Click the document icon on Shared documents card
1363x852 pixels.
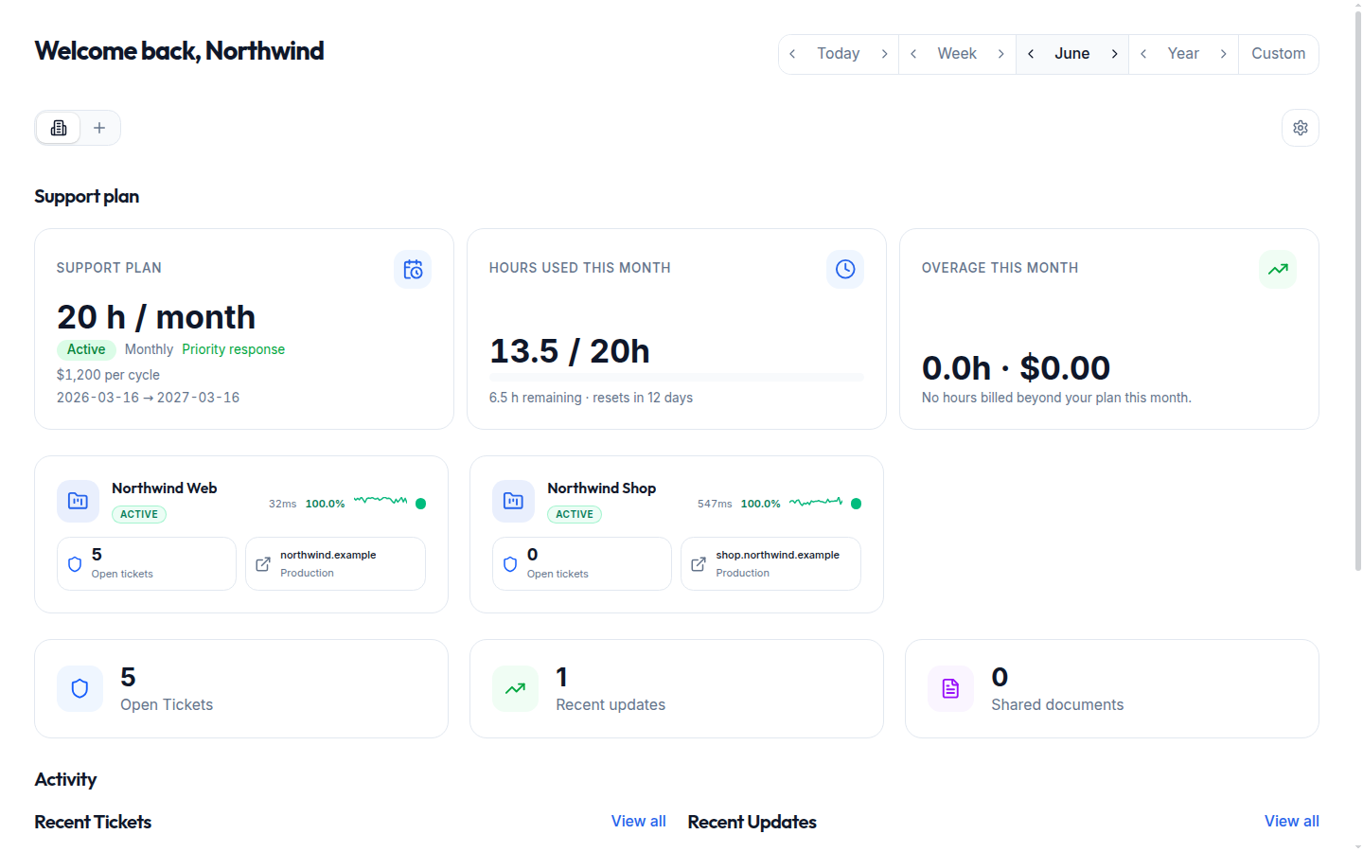click(950, 689)
